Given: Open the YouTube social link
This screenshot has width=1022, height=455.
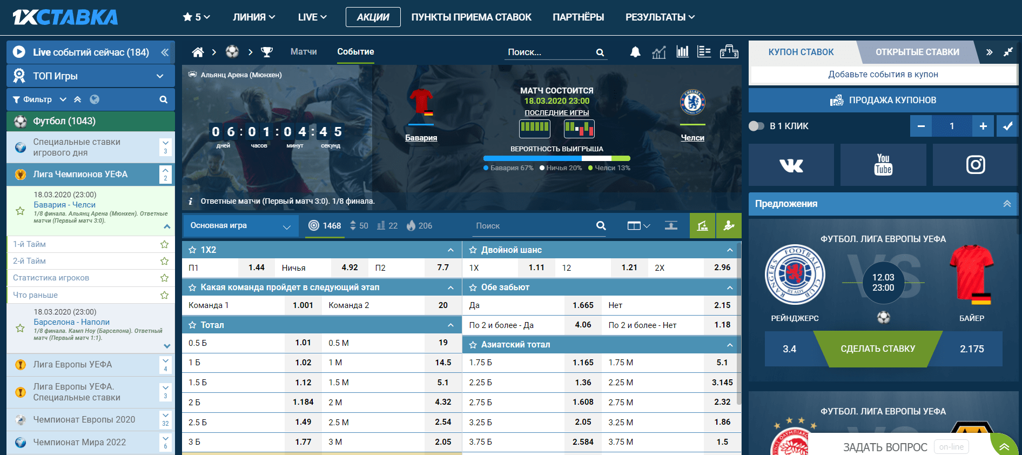Looking at the screenshot, I should [883, 165].
